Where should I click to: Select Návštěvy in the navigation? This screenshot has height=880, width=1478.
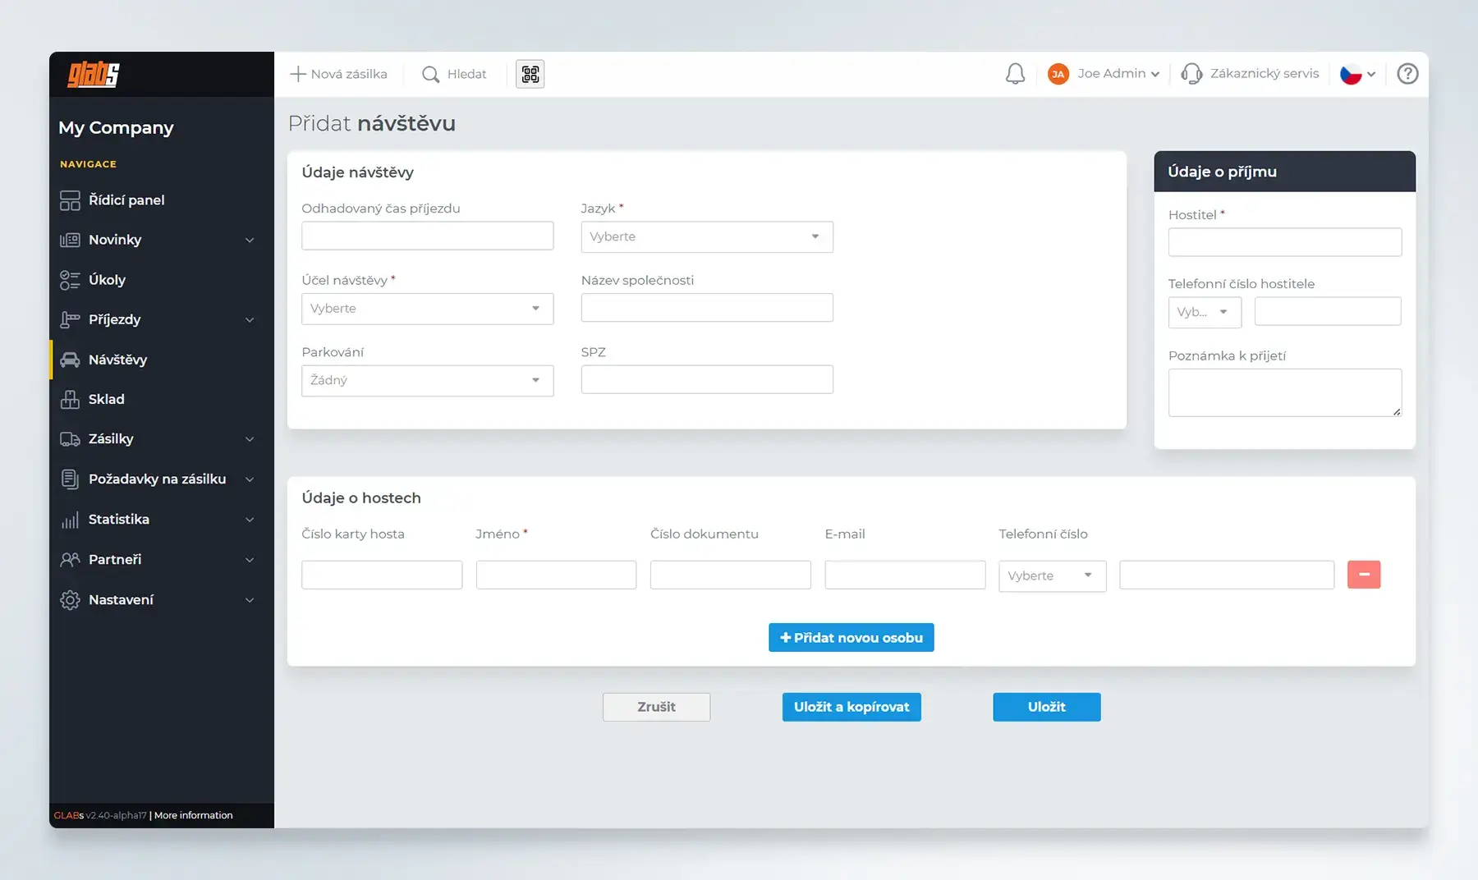click(x=117, y=360)
